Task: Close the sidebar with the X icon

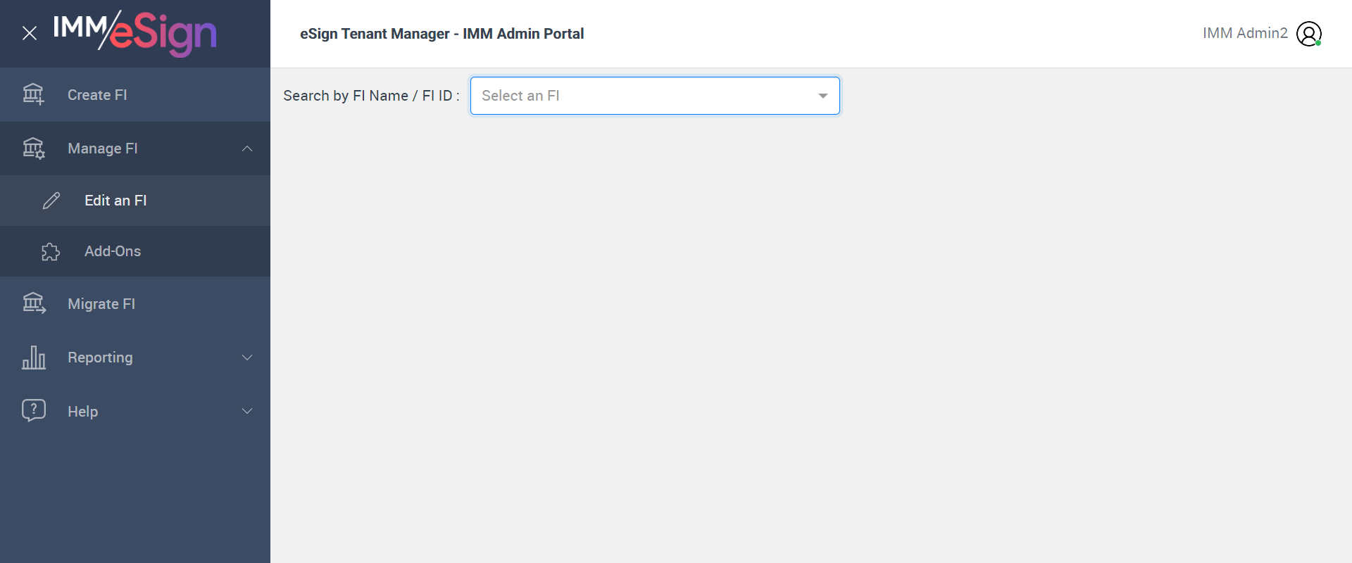Action: (x=30, y=33)
